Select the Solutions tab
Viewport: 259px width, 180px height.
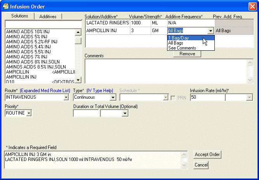click(x=19, y=16)
